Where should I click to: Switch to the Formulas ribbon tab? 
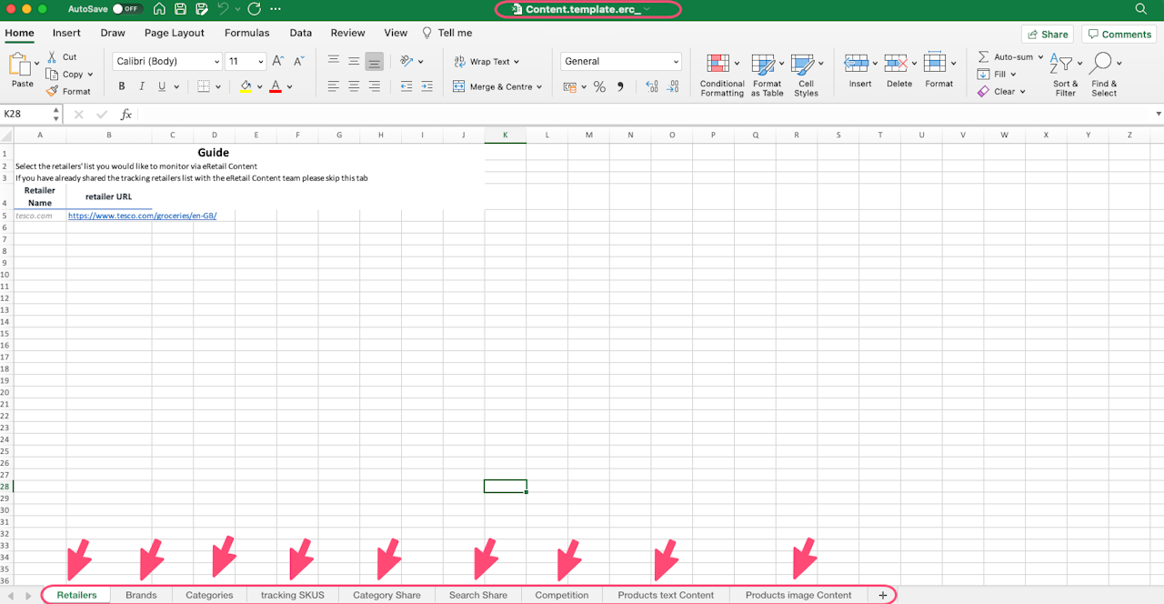pyautogui.click(x=246, y=33)
